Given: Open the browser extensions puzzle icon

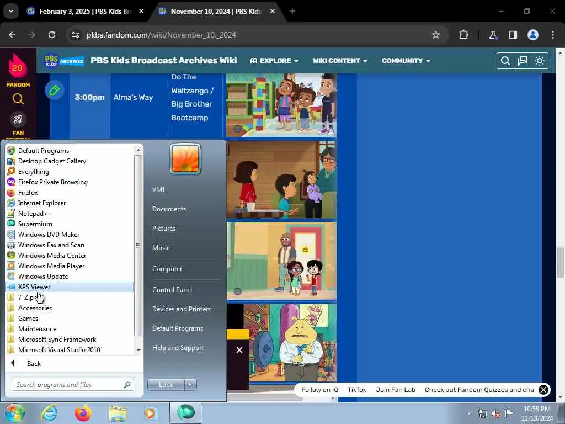Looking at the screenshot, I should tap(463, 35).
